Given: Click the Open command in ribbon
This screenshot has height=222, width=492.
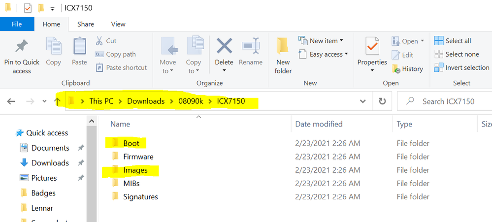Looking at the screenshot, I should click(408, 41).
